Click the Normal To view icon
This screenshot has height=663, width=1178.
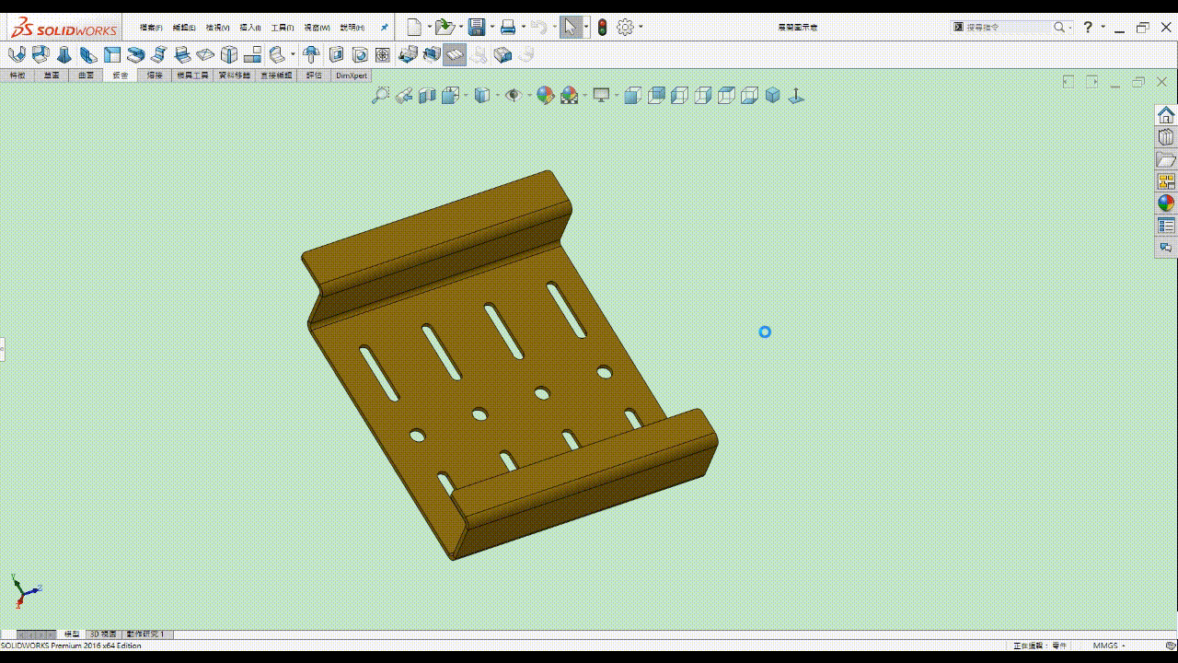[x=796, y=95]
